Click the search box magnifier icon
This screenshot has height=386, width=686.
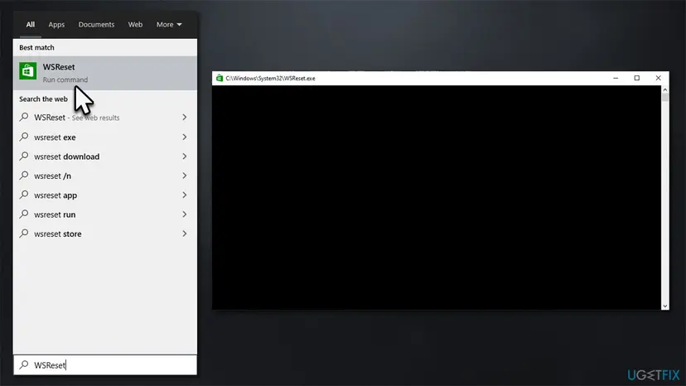[x=24, y=364]
